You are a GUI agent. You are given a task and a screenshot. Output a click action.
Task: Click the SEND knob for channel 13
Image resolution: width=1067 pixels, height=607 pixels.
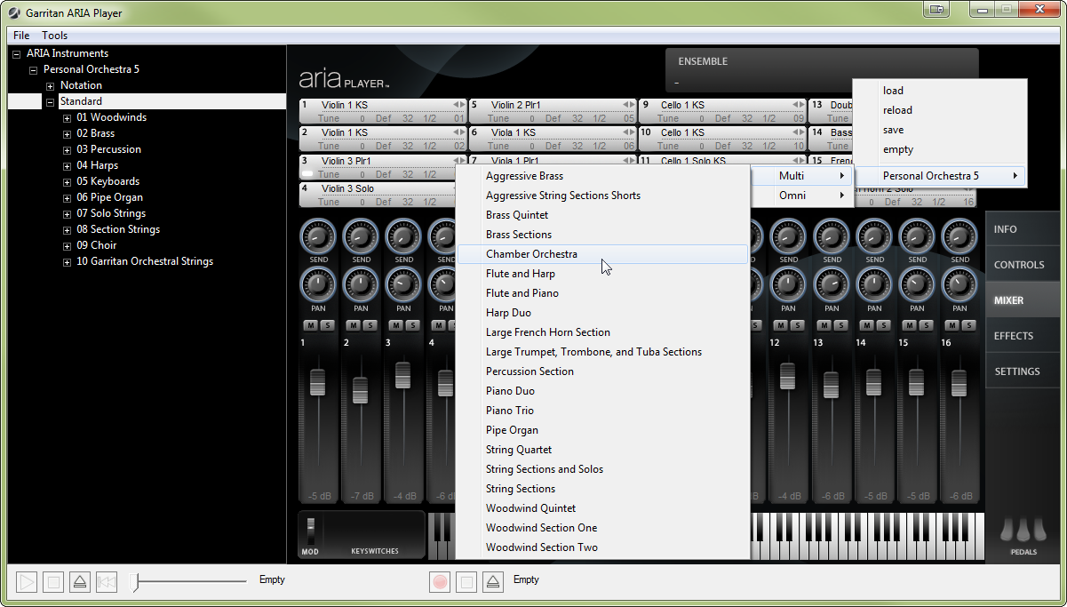832,236
